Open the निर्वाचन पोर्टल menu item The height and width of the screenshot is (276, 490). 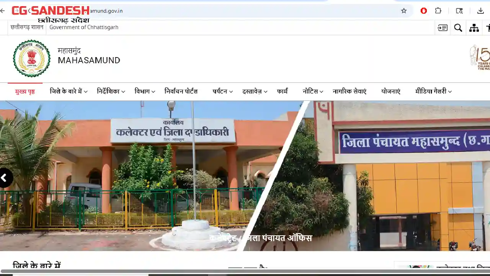pos(181,92)
